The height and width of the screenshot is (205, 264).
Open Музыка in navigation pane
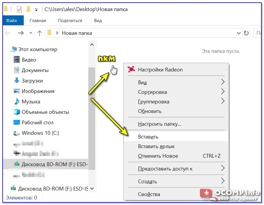point(31,102)
